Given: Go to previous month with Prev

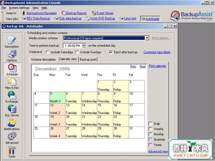Looking at the screenshot, I should tap(133, 66).
